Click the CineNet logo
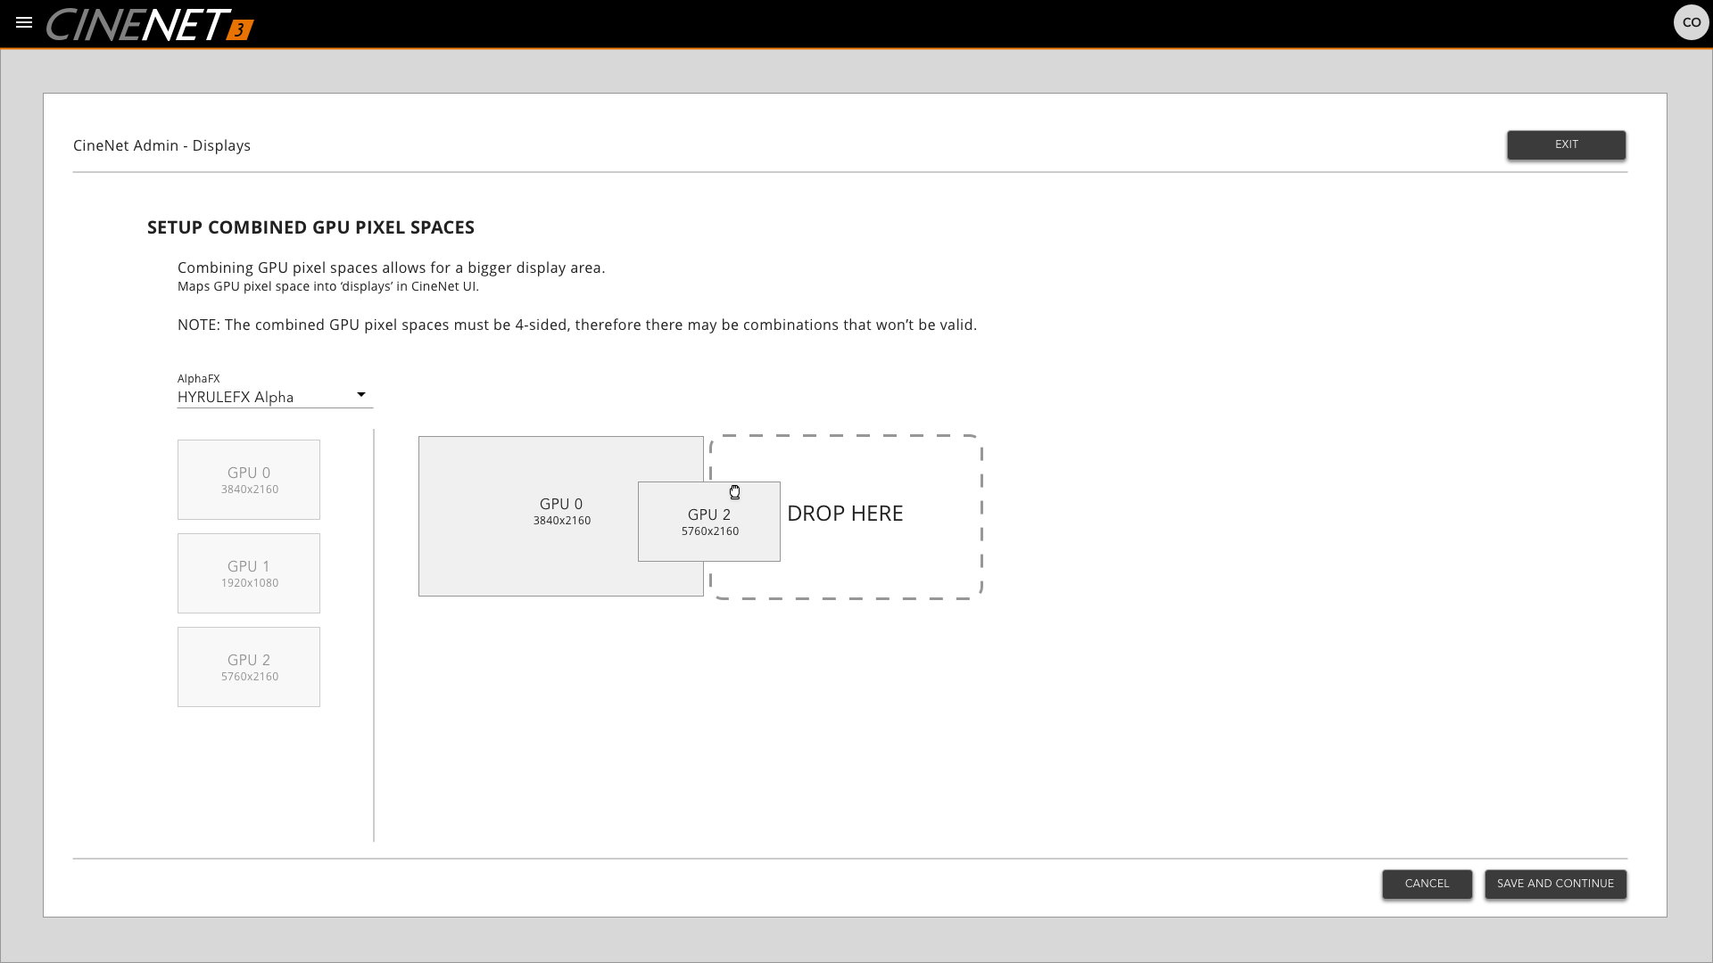1713x963 pixels. pos(134,24)
